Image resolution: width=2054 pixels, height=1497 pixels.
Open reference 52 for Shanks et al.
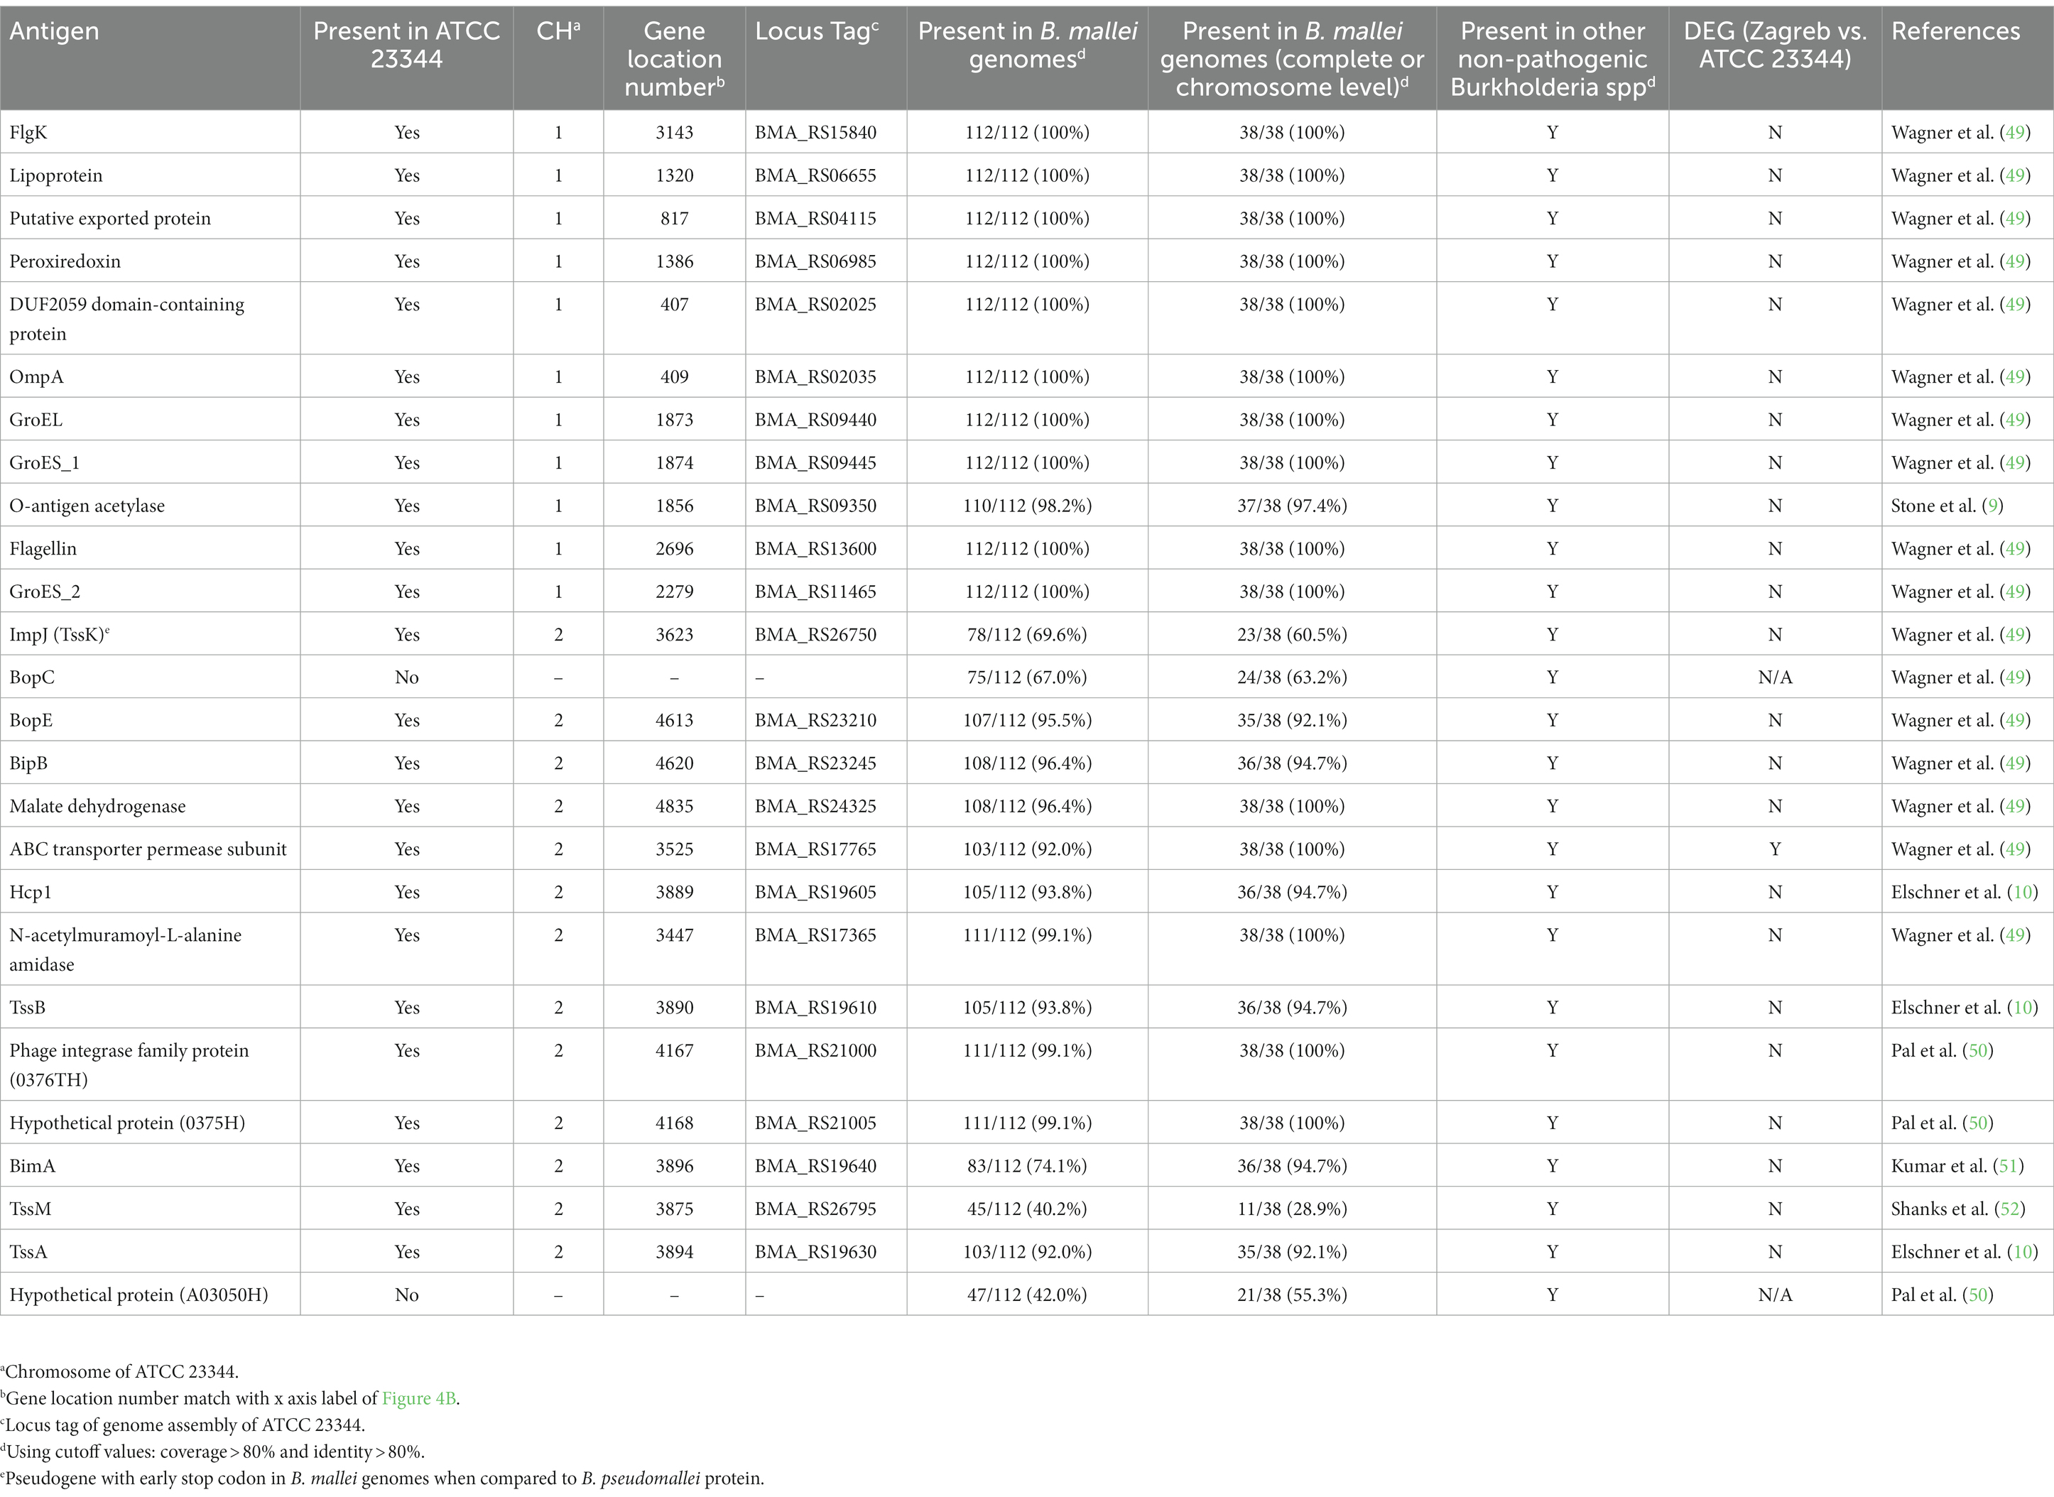[2009, 1209]
